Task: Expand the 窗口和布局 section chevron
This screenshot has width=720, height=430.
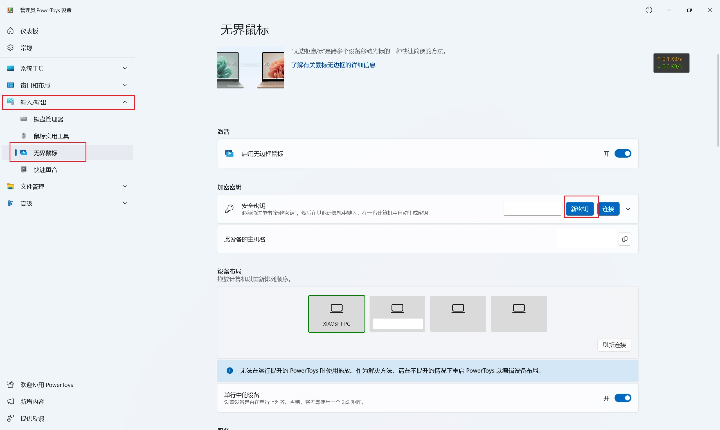Action: coord(125,85)
